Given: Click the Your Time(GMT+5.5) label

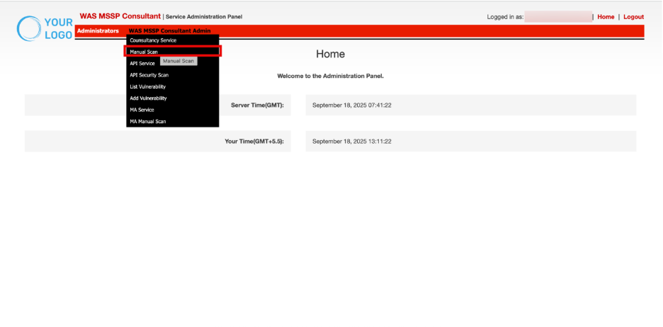Looking at the screenshot, I should point(254,142).
